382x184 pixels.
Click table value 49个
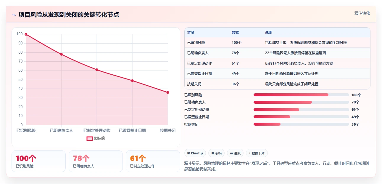[236, 74]
